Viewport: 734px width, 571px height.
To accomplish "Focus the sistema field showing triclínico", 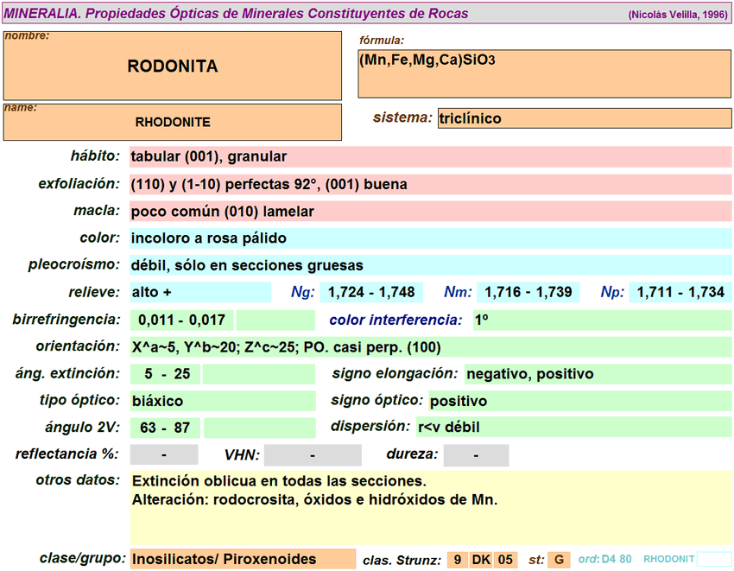I will (x=584, y=118).
